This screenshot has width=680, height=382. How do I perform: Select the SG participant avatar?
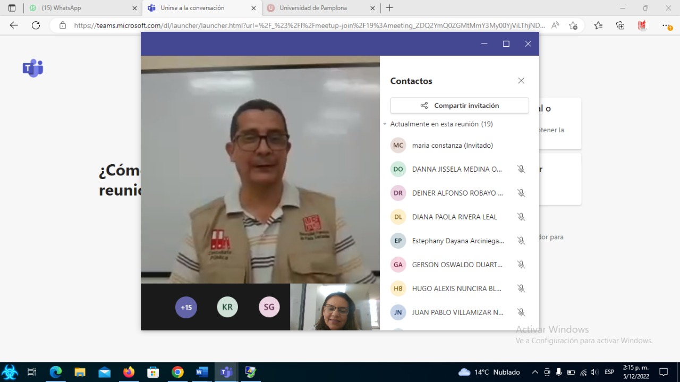pos(269,307)
